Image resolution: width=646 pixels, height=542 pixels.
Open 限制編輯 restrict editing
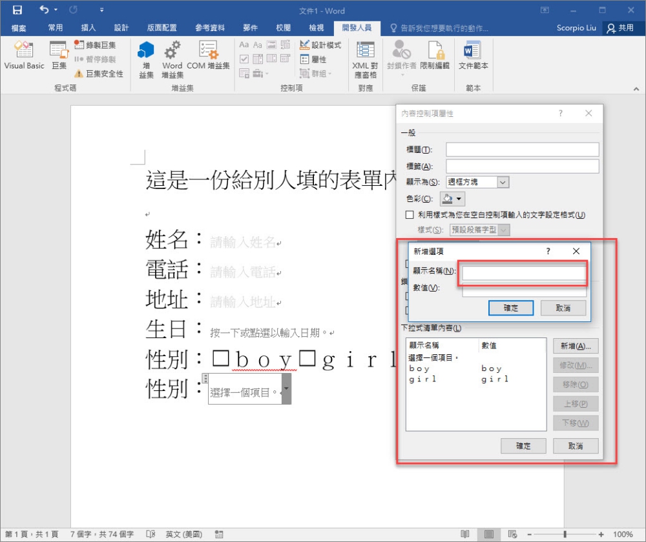click(x=435, y=55)
